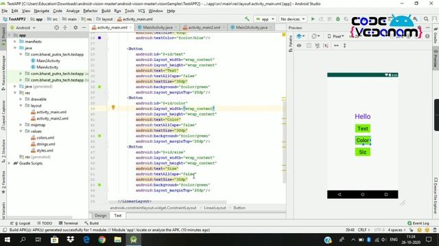Open Microsoft Edge from taskbar
Image resolution: width=439 pixels, height=246 pixels.
86,240
